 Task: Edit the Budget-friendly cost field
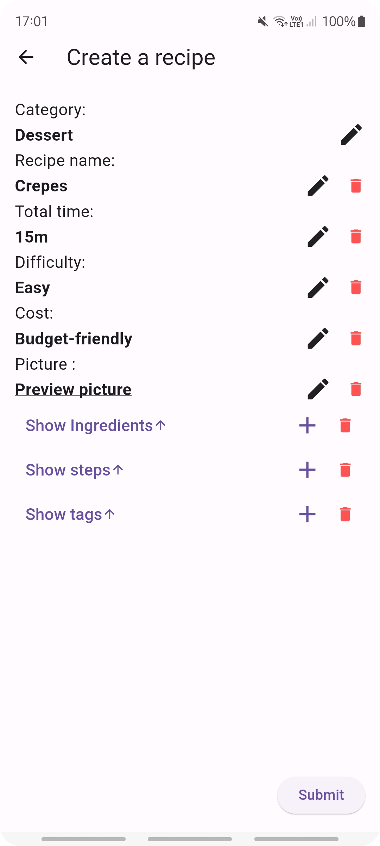coord(318,338)
